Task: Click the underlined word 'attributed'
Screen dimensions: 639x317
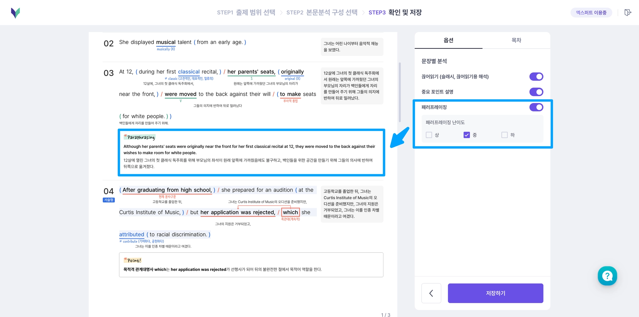Action: pos(132,235)
